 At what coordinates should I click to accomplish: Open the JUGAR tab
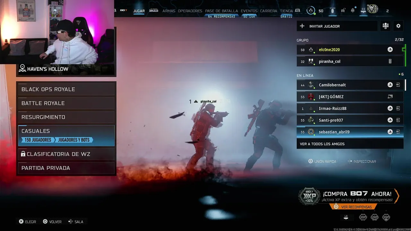coord(139,11)
